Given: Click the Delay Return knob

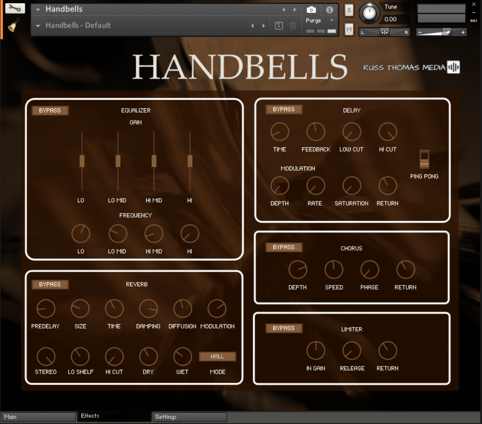Looking at the screenshot, I should coord(388,186).
